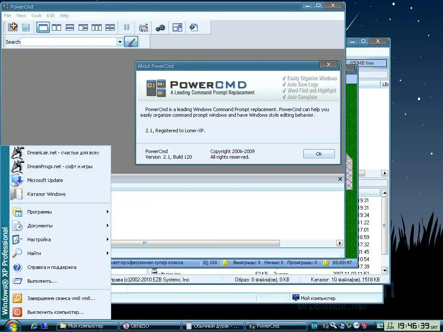Select the two-column layout icon
The width and height of the screenshot is (443, 332).
[x=57, y=27]
